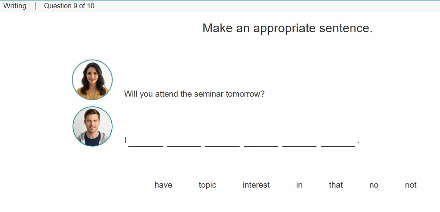
Task: Click the man's avatar photo
Action: pos(93,126)
